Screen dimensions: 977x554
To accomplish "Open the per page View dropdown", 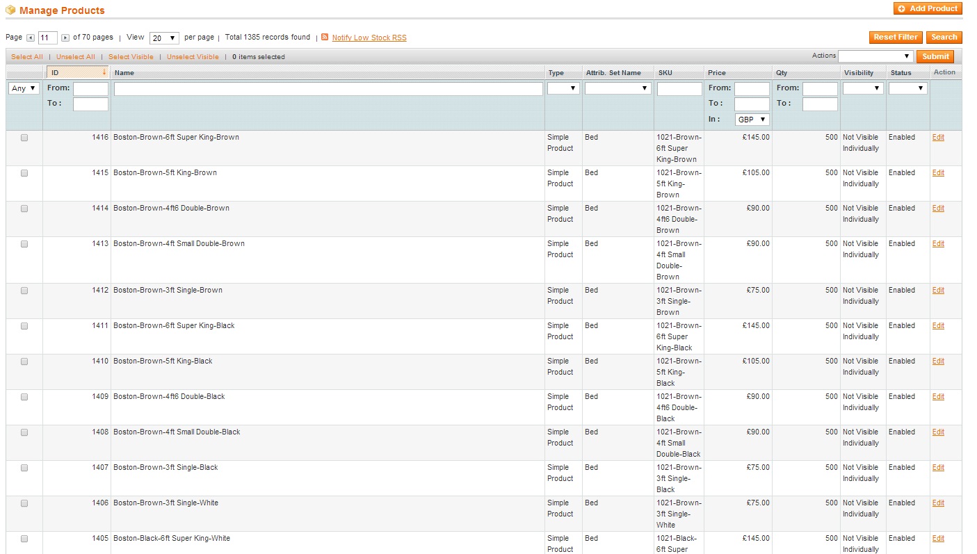I will pyautogui.click(x=165, y=38).
